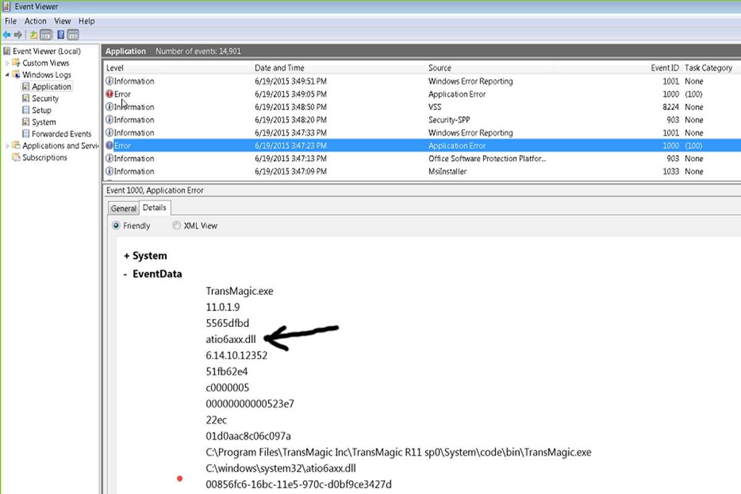Screen dimensions: 741x494
Task: Click the Up One Level folder icon
Action: [34, 35]
